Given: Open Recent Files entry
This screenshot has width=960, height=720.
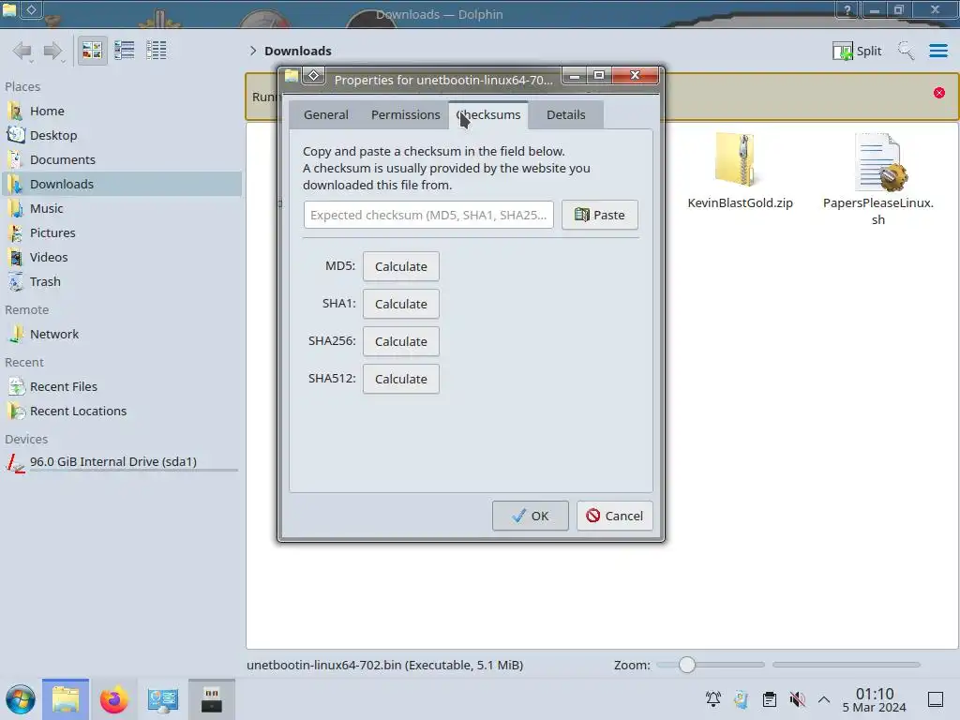Looking at the screenshot, I should pos(121,387).
